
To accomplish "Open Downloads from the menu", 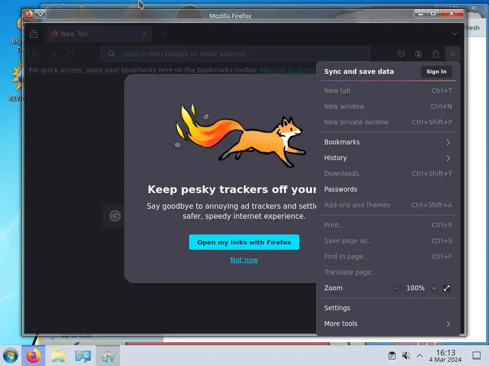I will click(x=388, y=173).
